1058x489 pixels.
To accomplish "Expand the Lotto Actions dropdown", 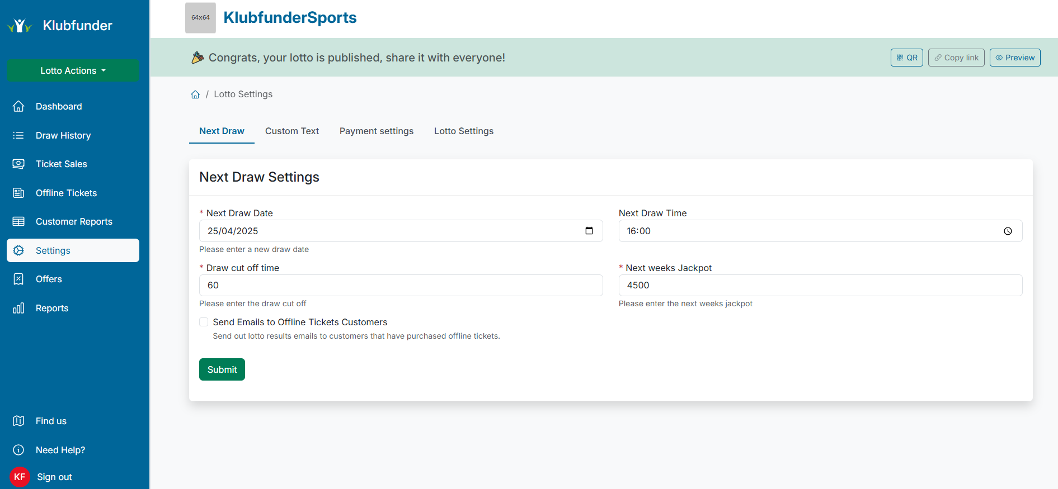I will (x=73, y=70).
